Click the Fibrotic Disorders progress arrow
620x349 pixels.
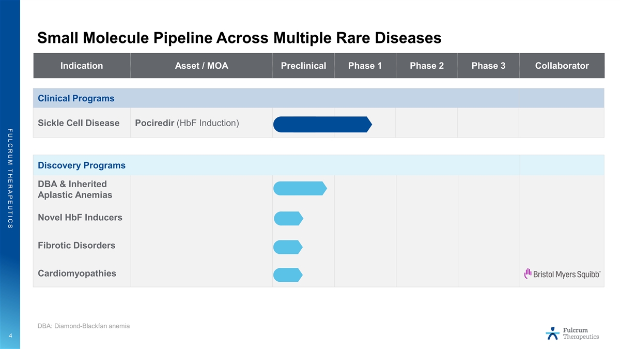[x=288, y=247]
